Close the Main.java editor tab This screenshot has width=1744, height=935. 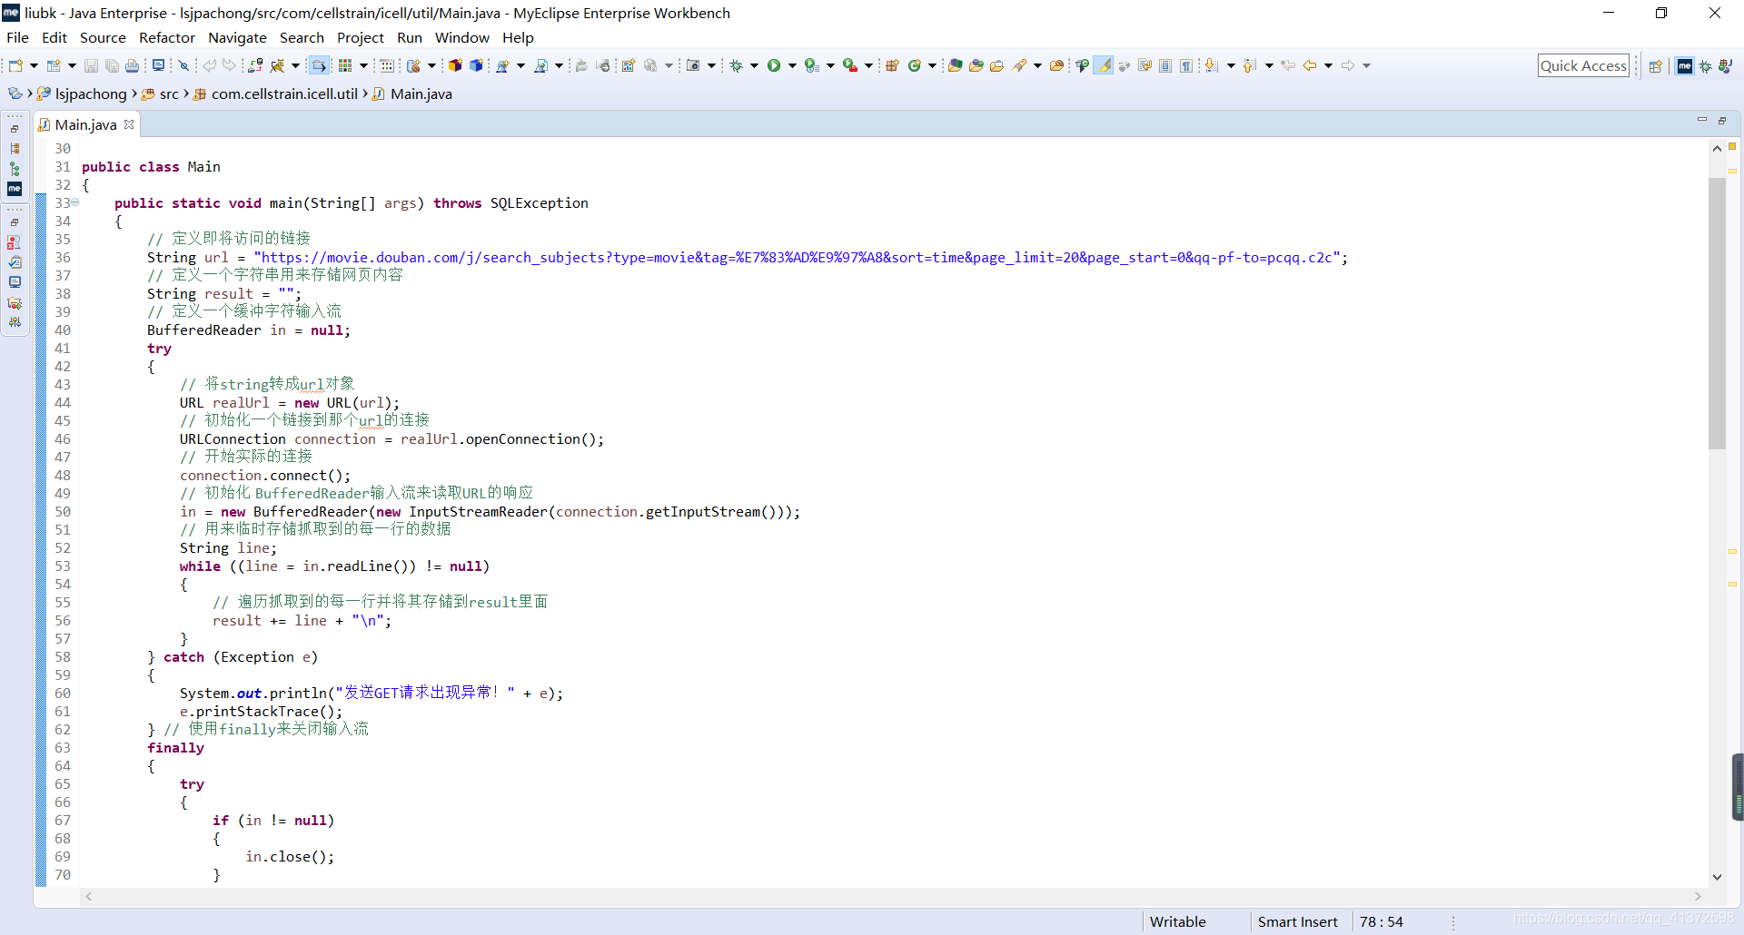pos(129,124)
